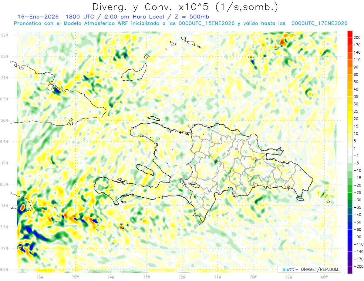
Task: Click the '74W' longitude label
Action: click(x=111, y=277)
